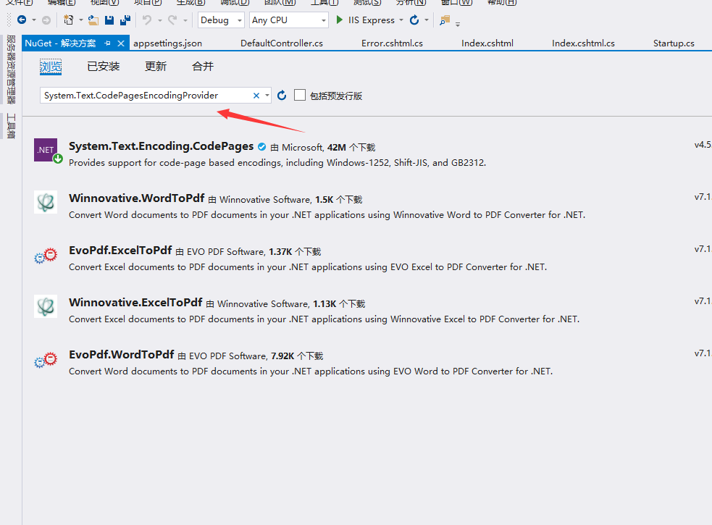Screen dimensions: 712x525
Task: Switch to the DefaultController.cs tab
Action: tap(282, 43)
